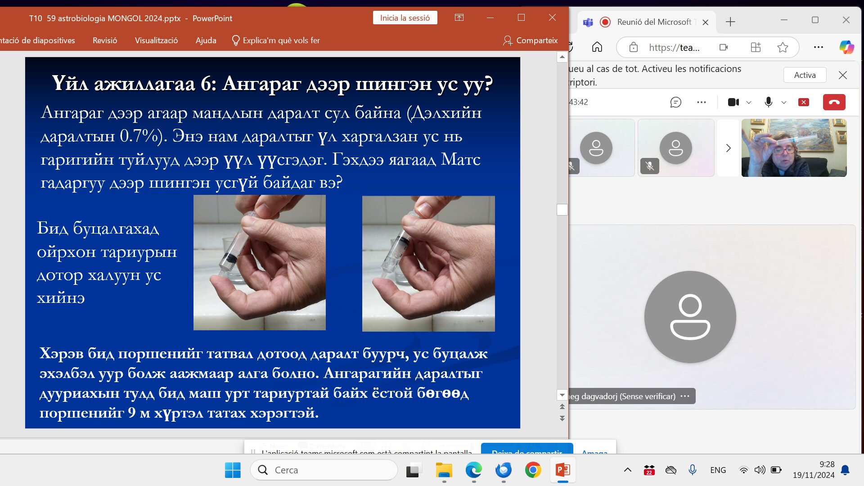Open the Teams meeting chat icon
This screenshot has height=486, width=864.
coord(675,102)
